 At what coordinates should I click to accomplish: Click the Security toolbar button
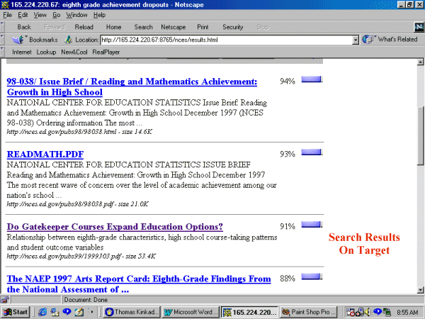click(233, 27)
